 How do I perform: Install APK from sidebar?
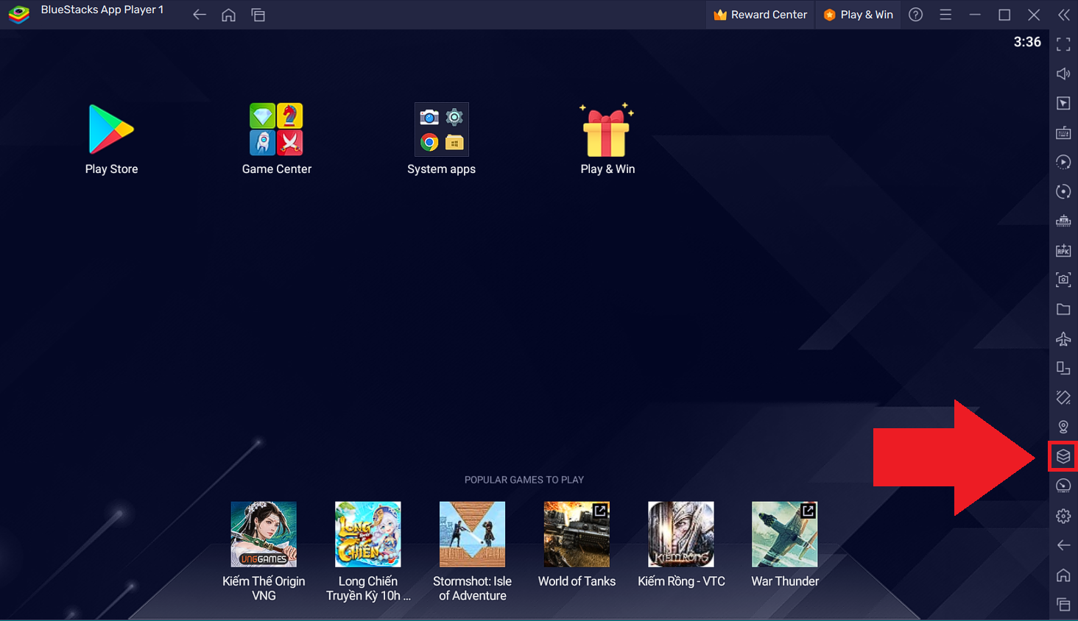point(1063,250)
